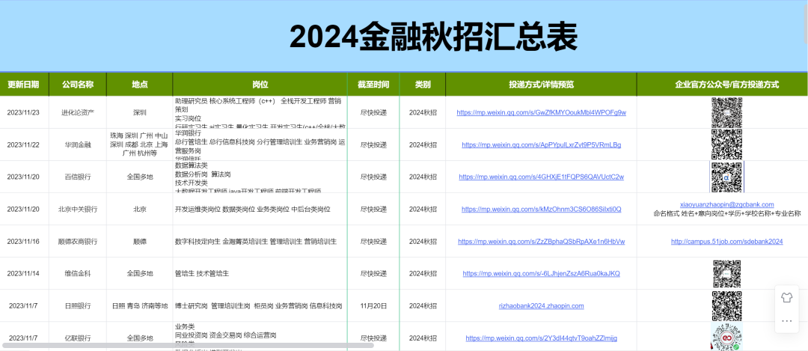The height and width of the screenshot is (351, 808).
Task: Select the 顺德农商银行 company cell
Action: click(78, 241)
